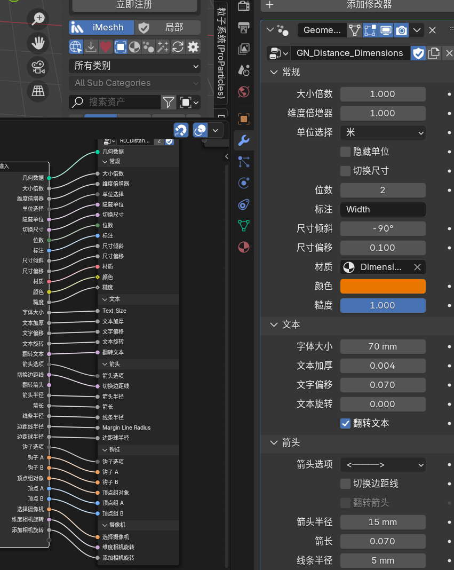Collapse the 箭头 panel in modifier
The height and width of the screenshot is (570, 454).
point(274,442)
